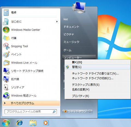Screen dimensions: 131x127
Task: Click コンピューター in Start menu
Action: click(79, 57)
